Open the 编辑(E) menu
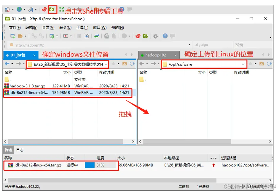Viewport: 279px width, 192px height. (31, 28)
